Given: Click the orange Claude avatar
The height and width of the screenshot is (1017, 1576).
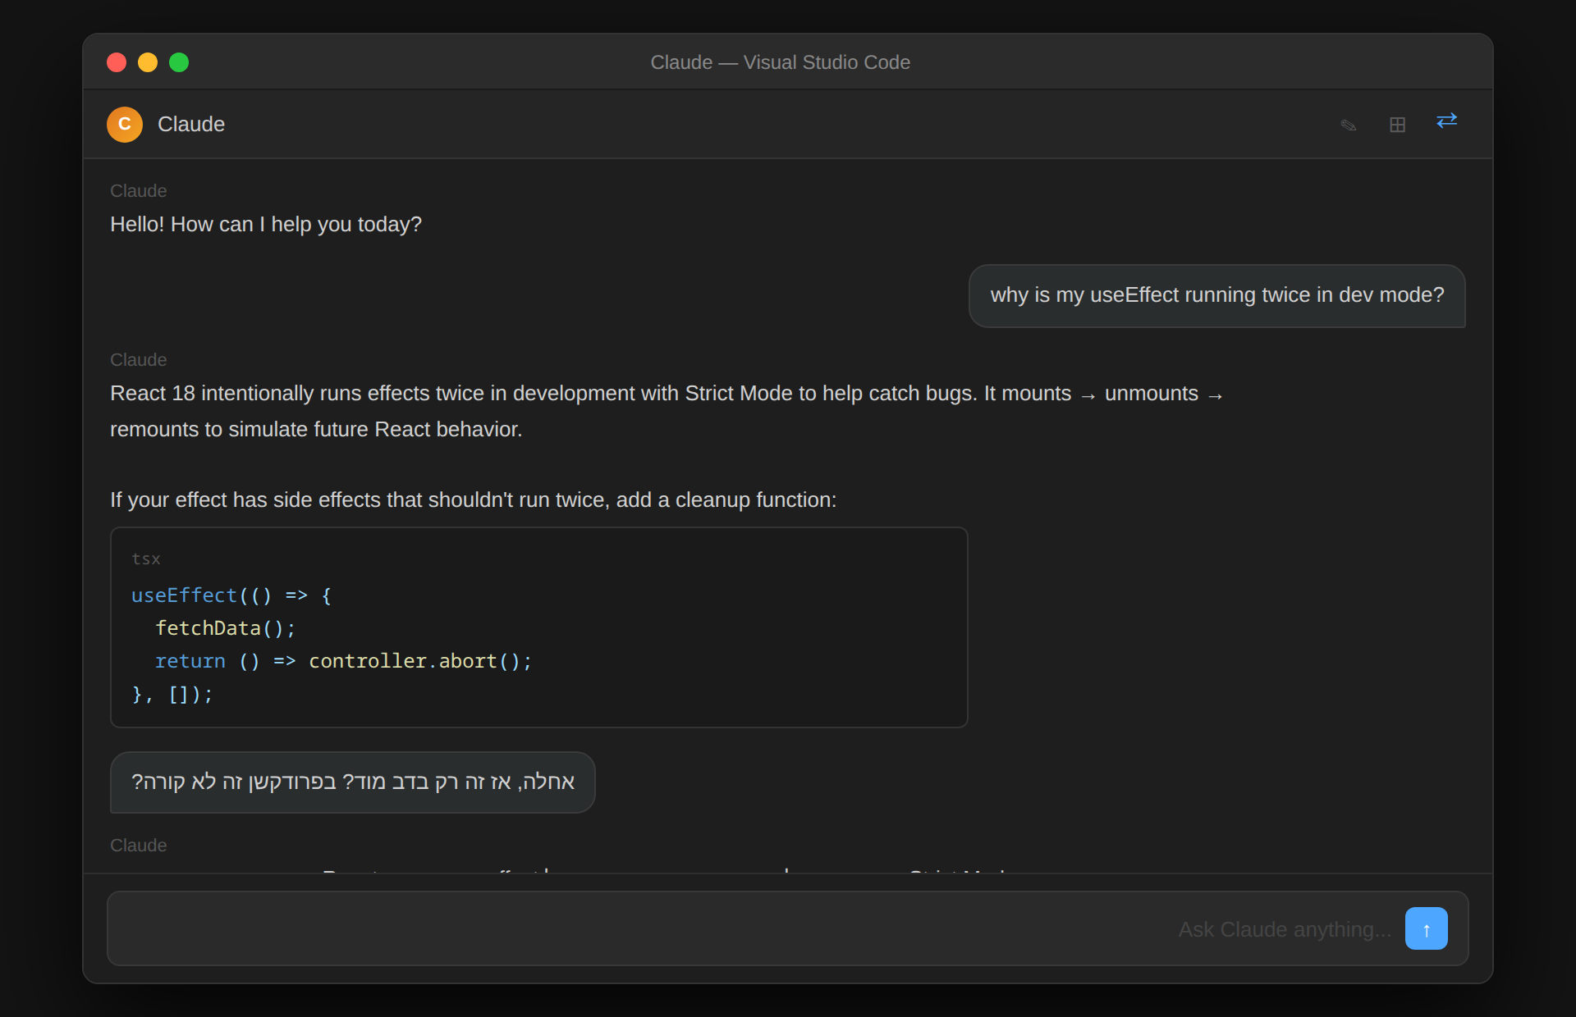Looking at the screenshot, I should pyautogui.click(x=125, y=124).
